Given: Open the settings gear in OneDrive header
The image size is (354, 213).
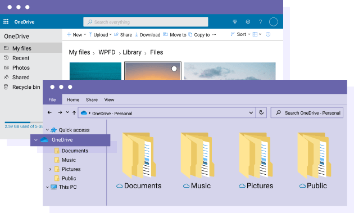Looking at the screenshot, I should (248, 22).
